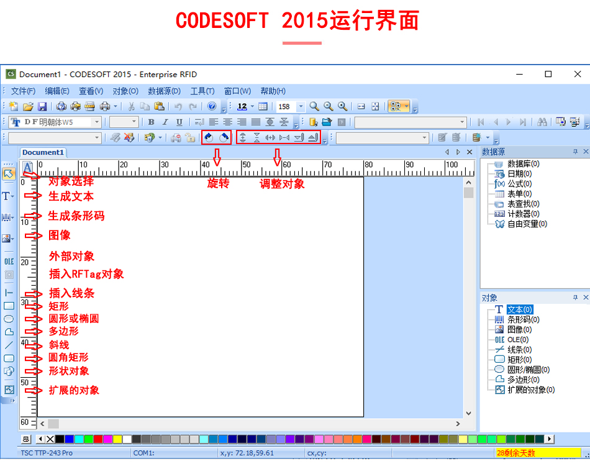The width and height of the screenshot is (590, 466).
Task: Toggle center text alignment
Action: pyautogui.click(x=228, y=122)
